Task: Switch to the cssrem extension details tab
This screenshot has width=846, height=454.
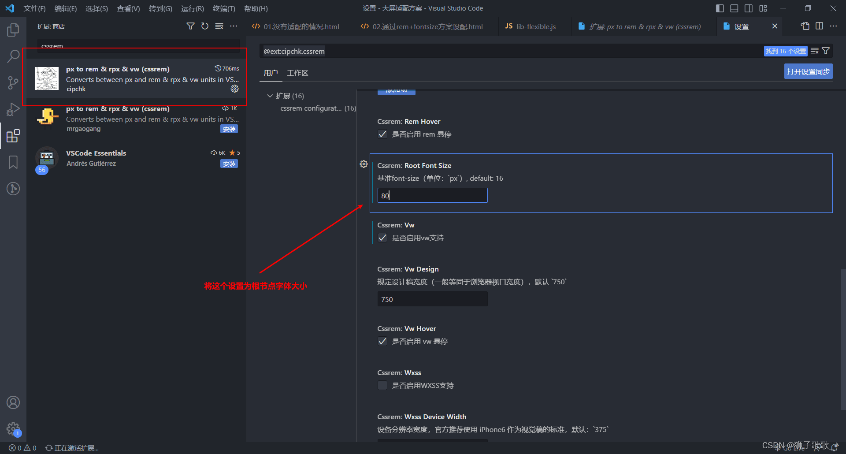Action: tap(644, 26)
